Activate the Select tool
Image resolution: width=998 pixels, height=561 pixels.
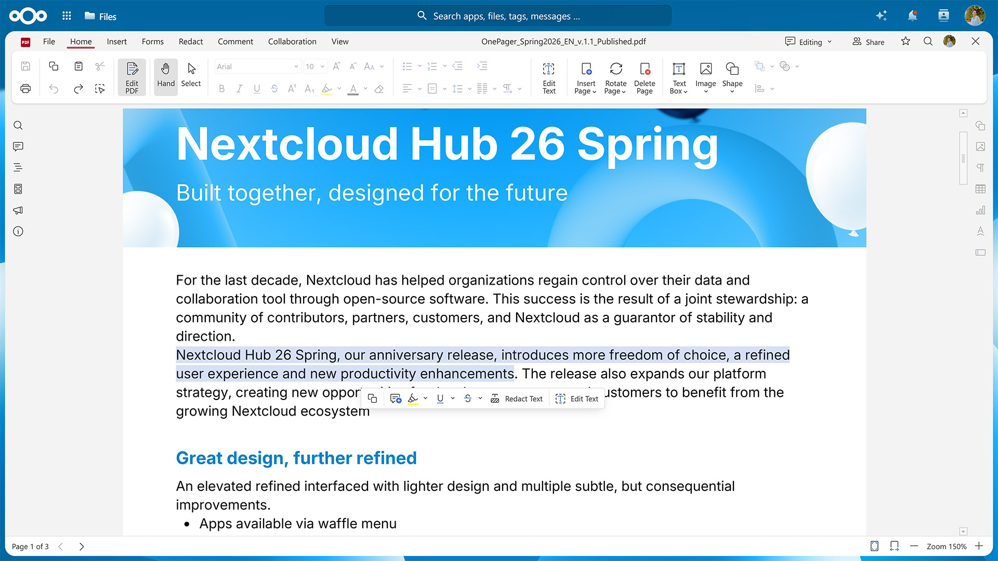point(191,77)
